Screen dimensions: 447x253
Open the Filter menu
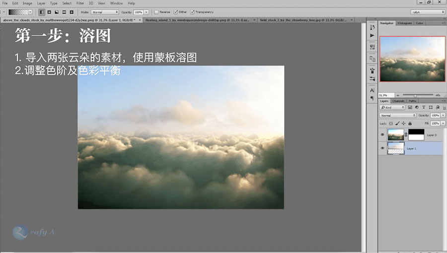point(80,3)
